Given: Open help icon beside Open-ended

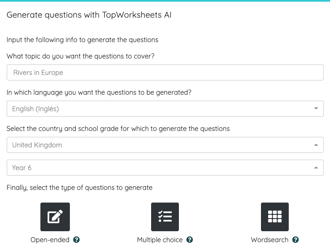Looking at the screenshot, I should pyautogui.click(x=77, y=240).
